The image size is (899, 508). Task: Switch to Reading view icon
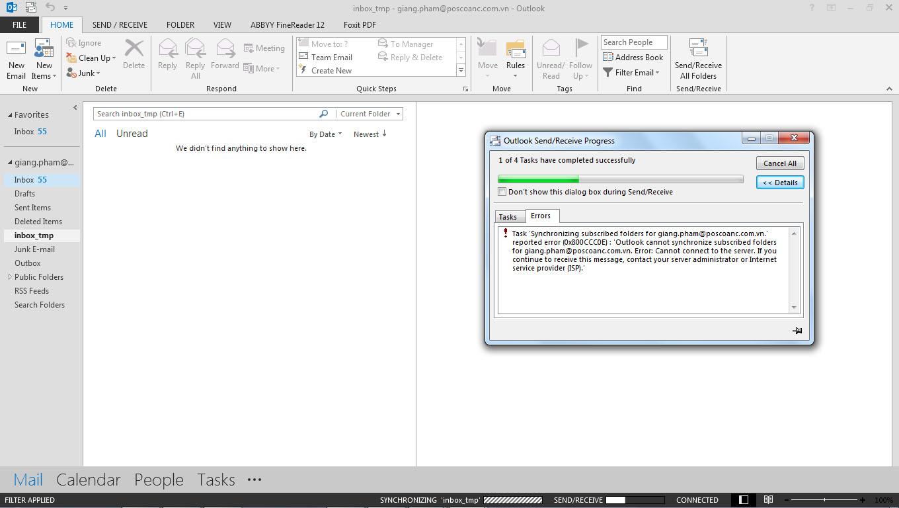tap(768, 500)
